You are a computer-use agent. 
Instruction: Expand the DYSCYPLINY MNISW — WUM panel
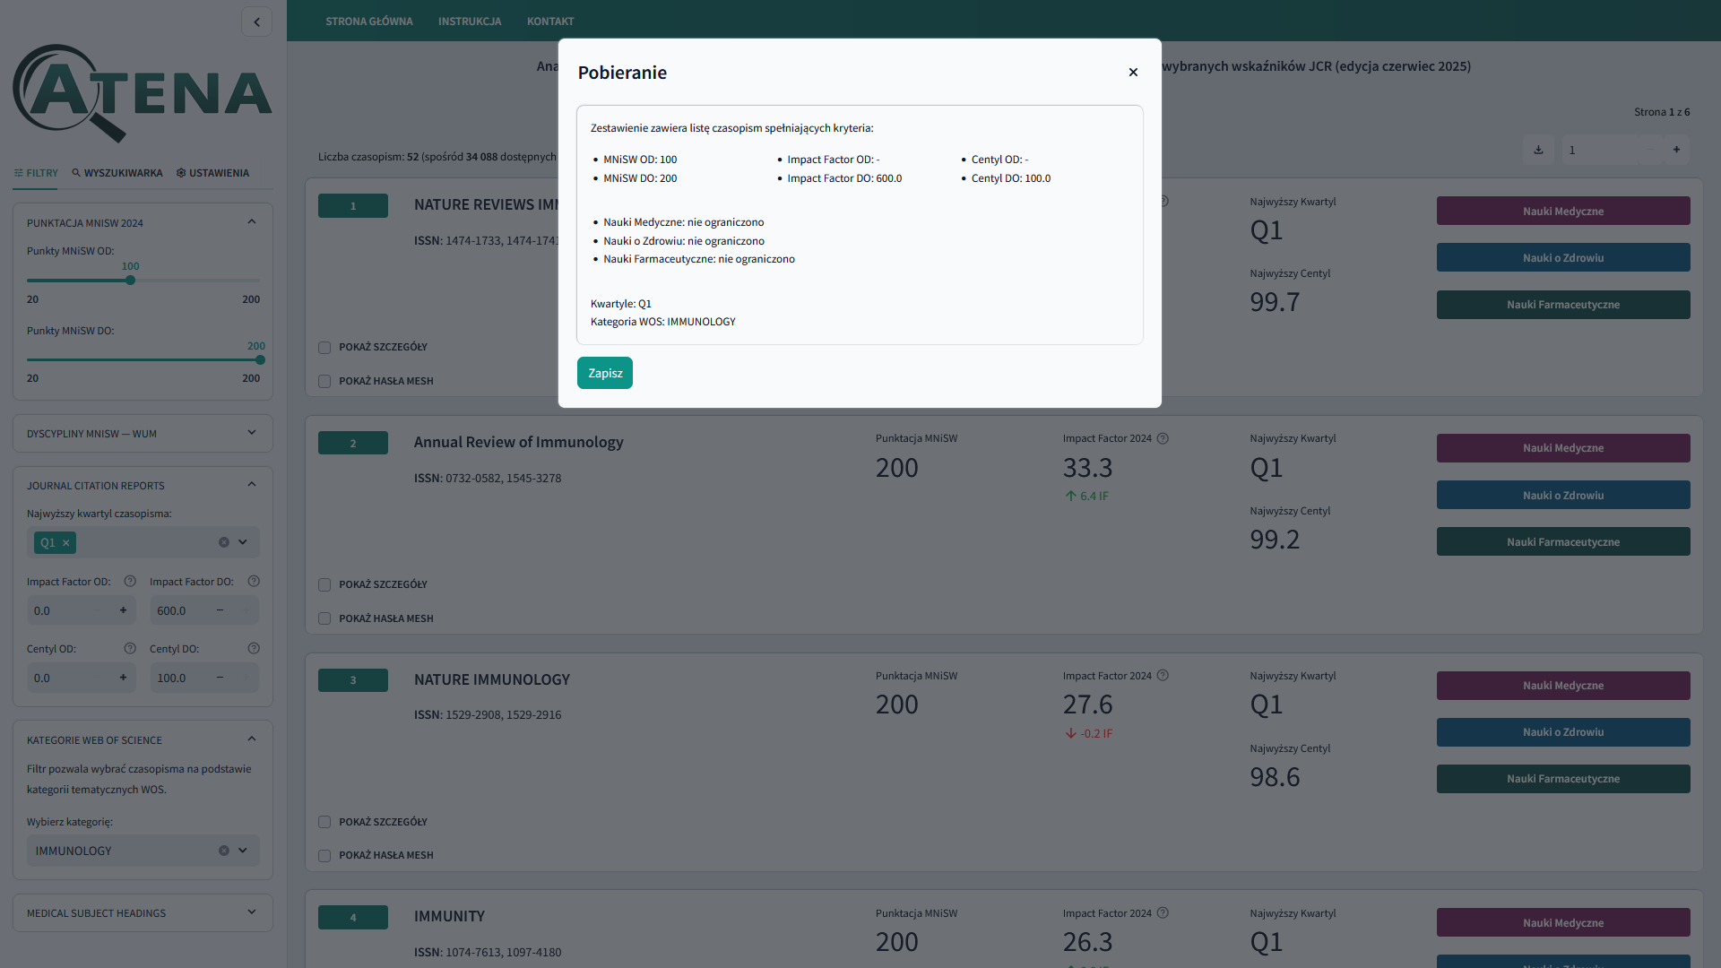pos(251,432)
